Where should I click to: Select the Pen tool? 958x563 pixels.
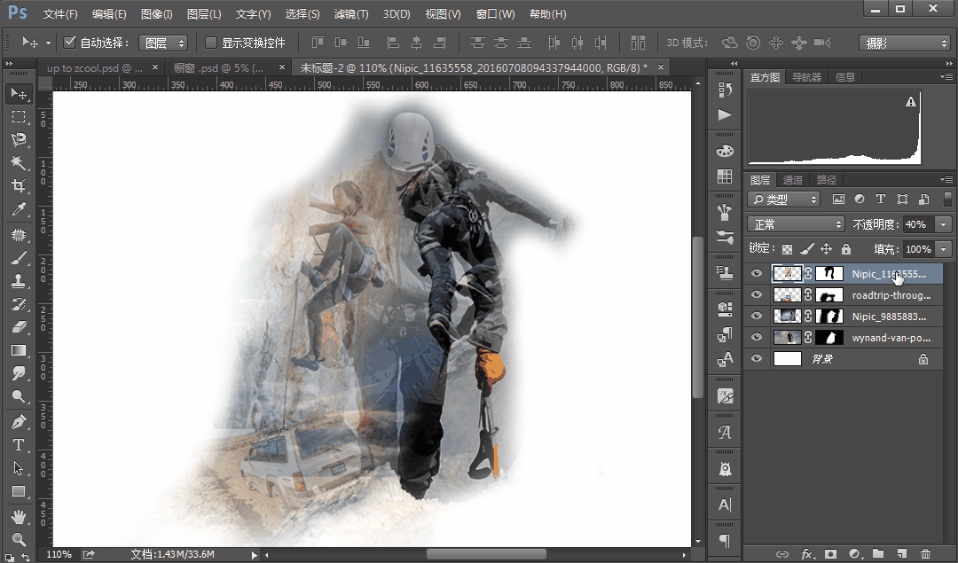click(x=19, y=422)
